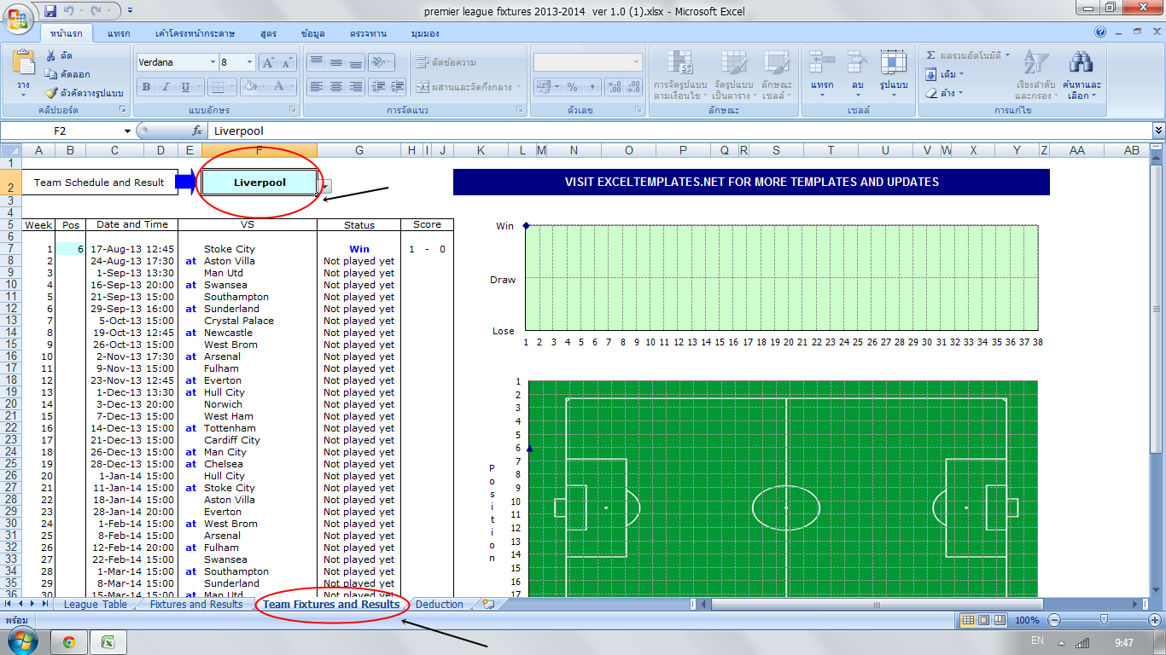The width and height of the screenshot is (1166, 655).
Task: Decrease decimal places
Action: tap(633, 87)
